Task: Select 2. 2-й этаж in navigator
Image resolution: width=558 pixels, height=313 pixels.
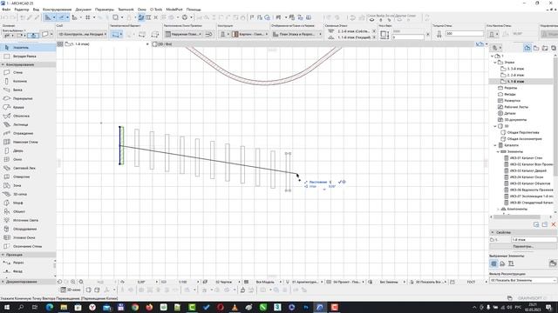Action: pyautogui.click(x=515, y=76)
